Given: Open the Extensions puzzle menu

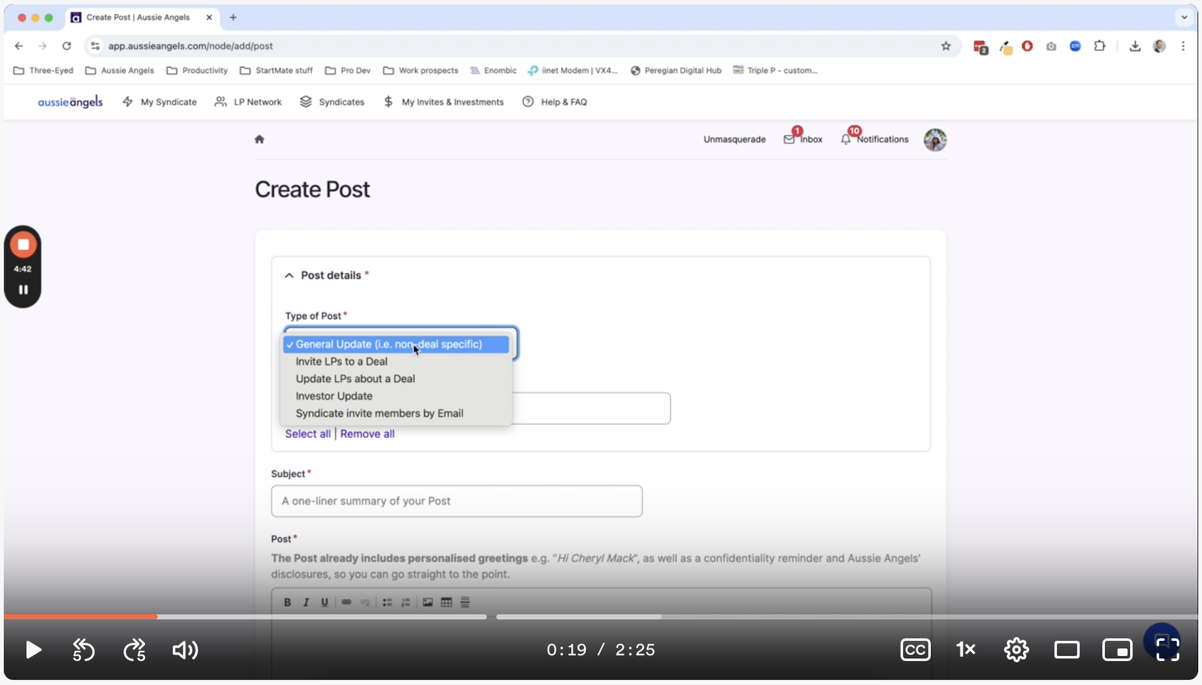Looking at the screenshot, I should [1100, 46].
